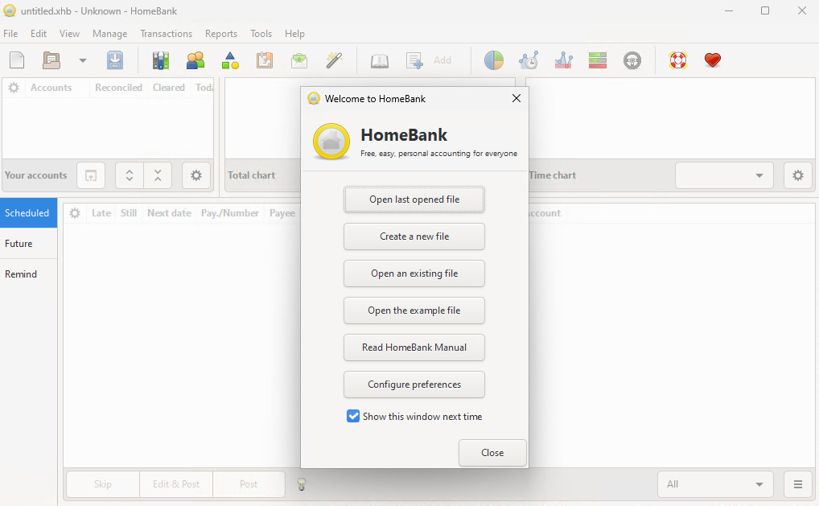Expand the recent files arrow in toolbar
This screenshot has height=506, width=819.
pos(83,60)
